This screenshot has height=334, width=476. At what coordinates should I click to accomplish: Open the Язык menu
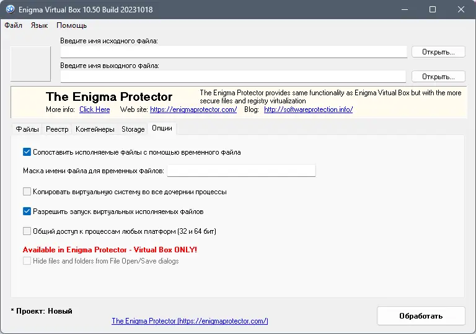coord(40,25)
